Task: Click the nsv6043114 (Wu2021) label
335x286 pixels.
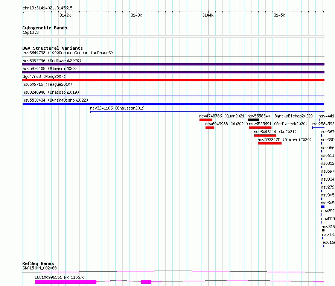Action: click(275, 132)
